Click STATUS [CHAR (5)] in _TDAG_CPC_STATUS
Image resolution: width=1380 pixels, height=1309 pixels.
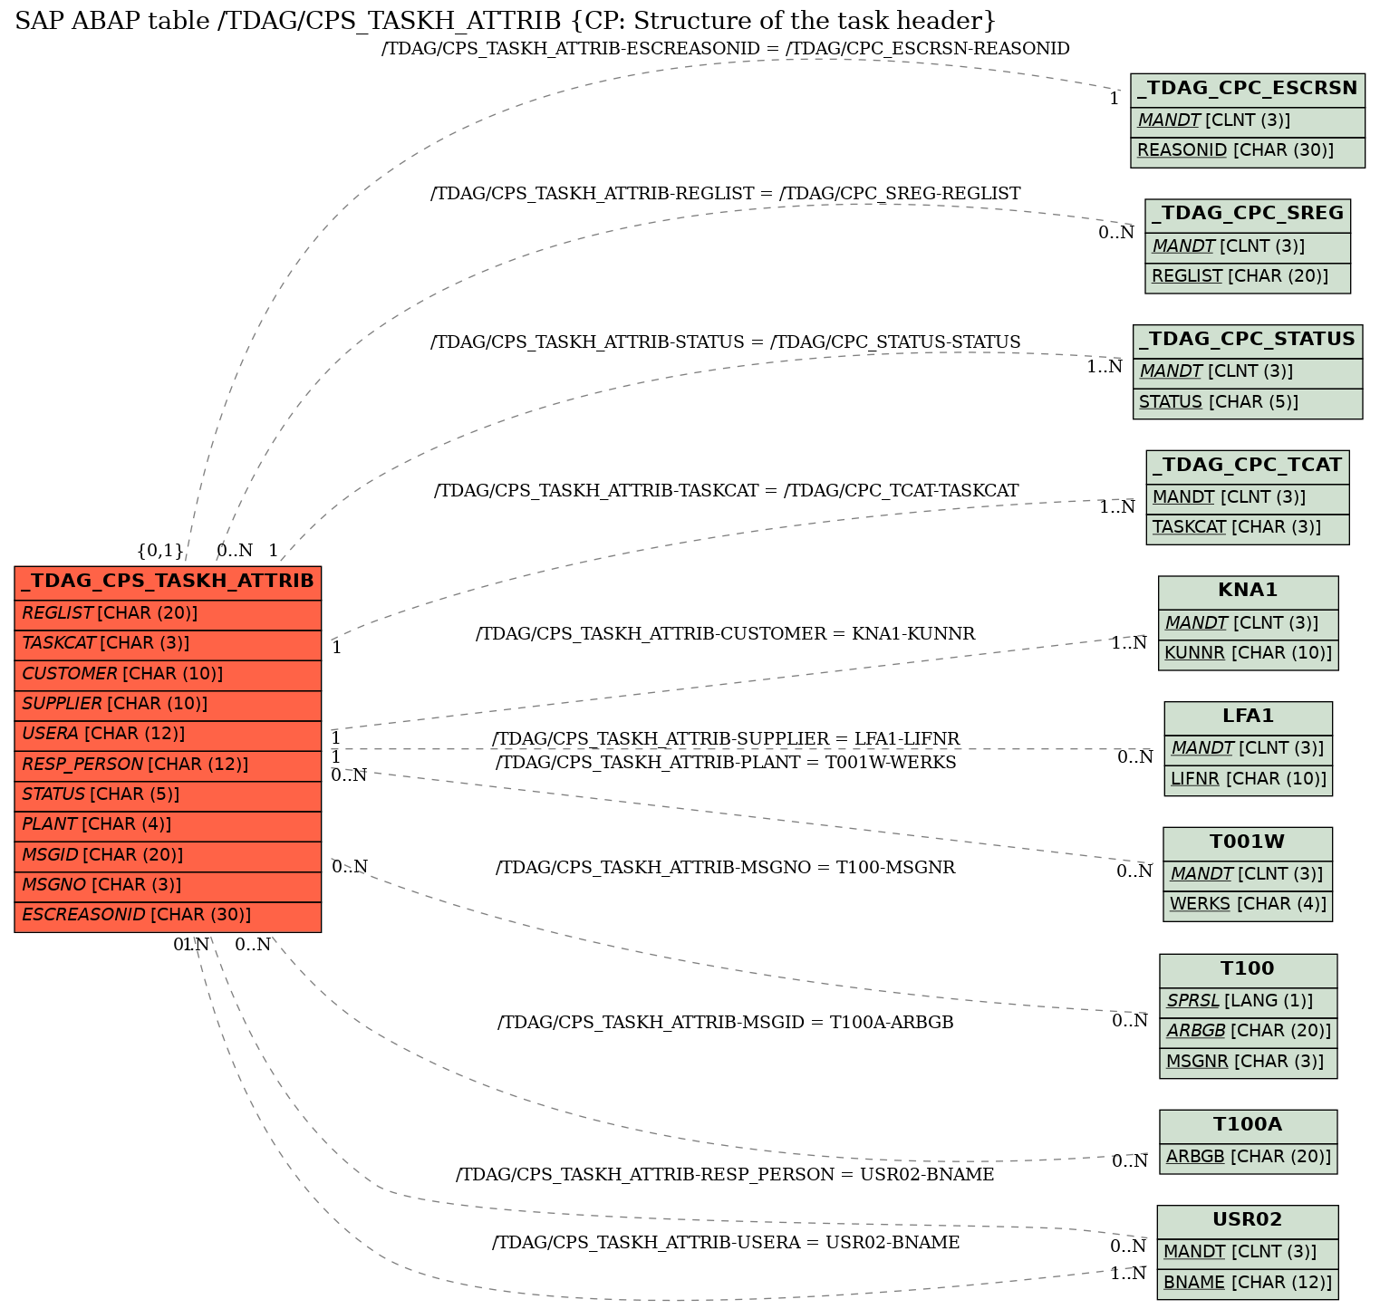tap(1248, 403)
